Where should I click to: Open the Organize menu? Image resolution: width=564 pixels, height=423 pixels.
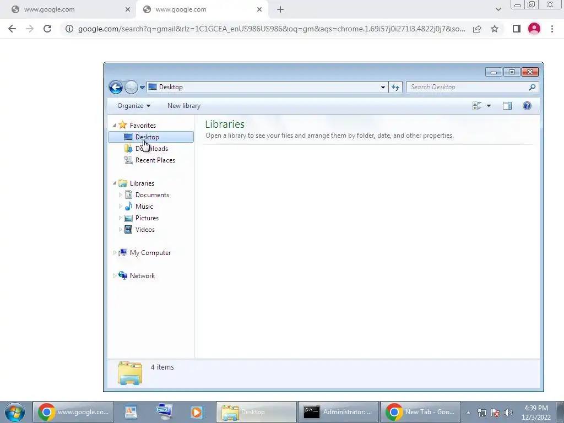click(x=134, y=106)
